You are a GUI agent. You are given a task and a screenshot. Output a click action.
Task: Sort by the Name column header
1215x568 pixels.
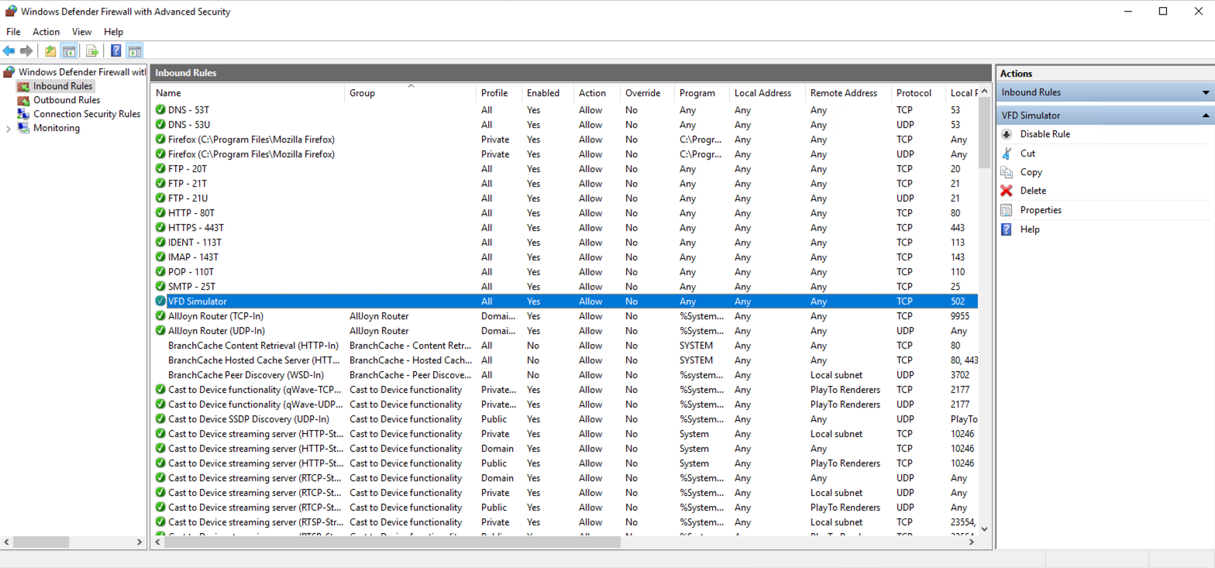pyautogui.click(x=247, y=93)
